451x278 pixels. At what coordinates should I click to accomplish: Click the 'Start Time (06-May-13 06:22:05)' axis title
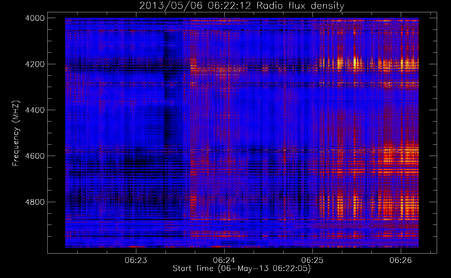point(242,269)
